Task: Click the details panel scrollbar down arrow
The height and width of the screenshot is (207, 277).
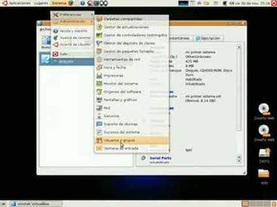Action: tap(239, 161)
